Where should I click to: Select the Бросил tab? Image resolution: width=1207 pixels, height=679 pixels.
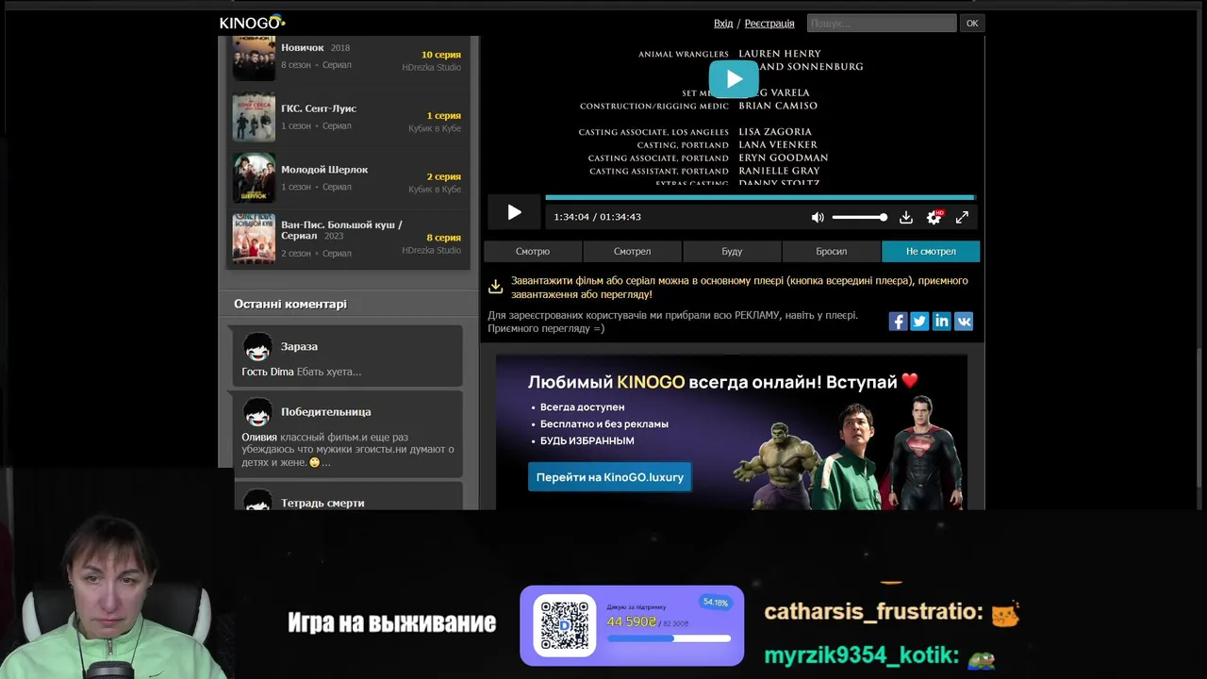tap(831, 251)
